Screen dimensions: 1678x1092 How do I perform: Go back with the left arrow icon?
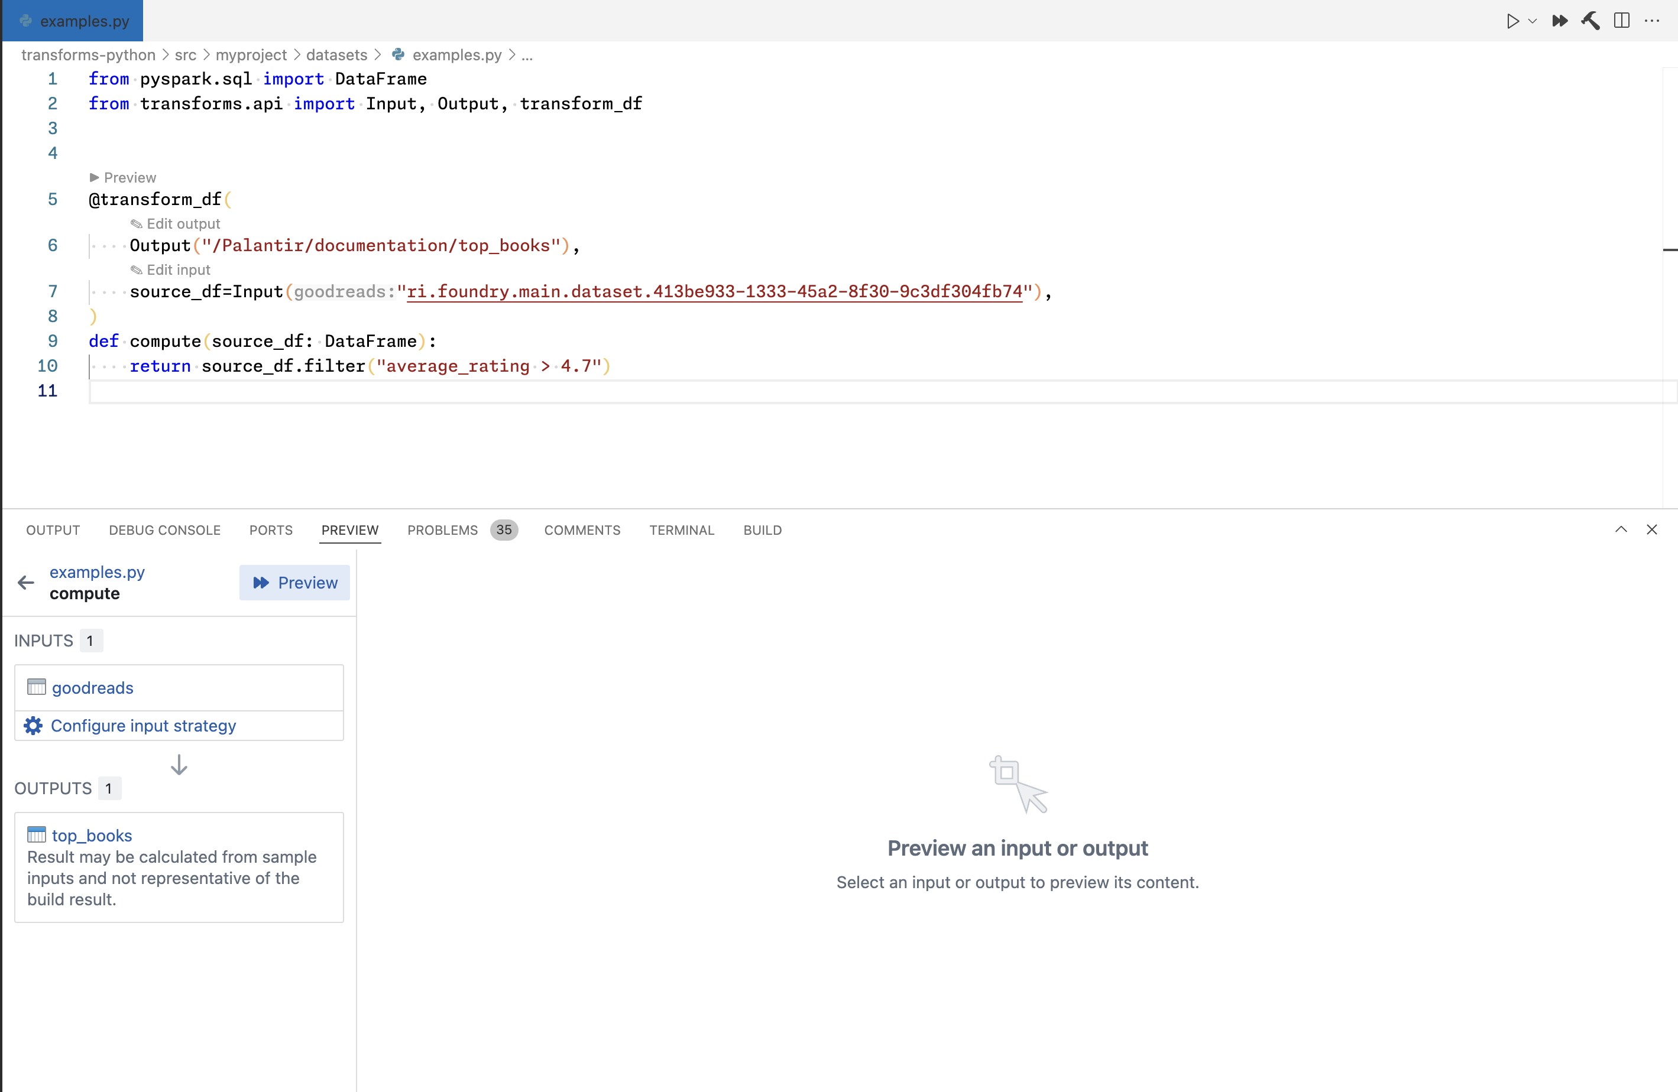(26, 582)
